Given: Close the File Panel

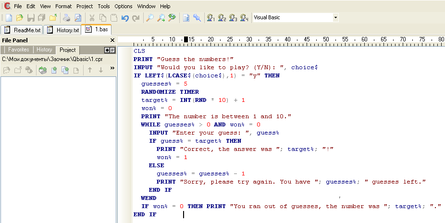Looking at the screenshot, I should click(x=112, y=40).
